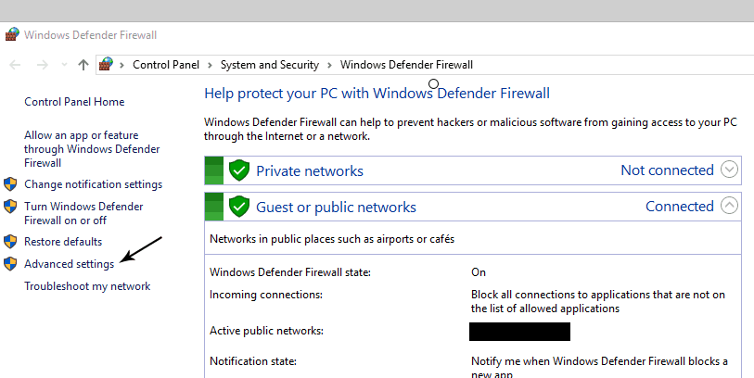Screen dimensions: 754x378
Task: Open Advanced settings link
Action: point(70,264)
